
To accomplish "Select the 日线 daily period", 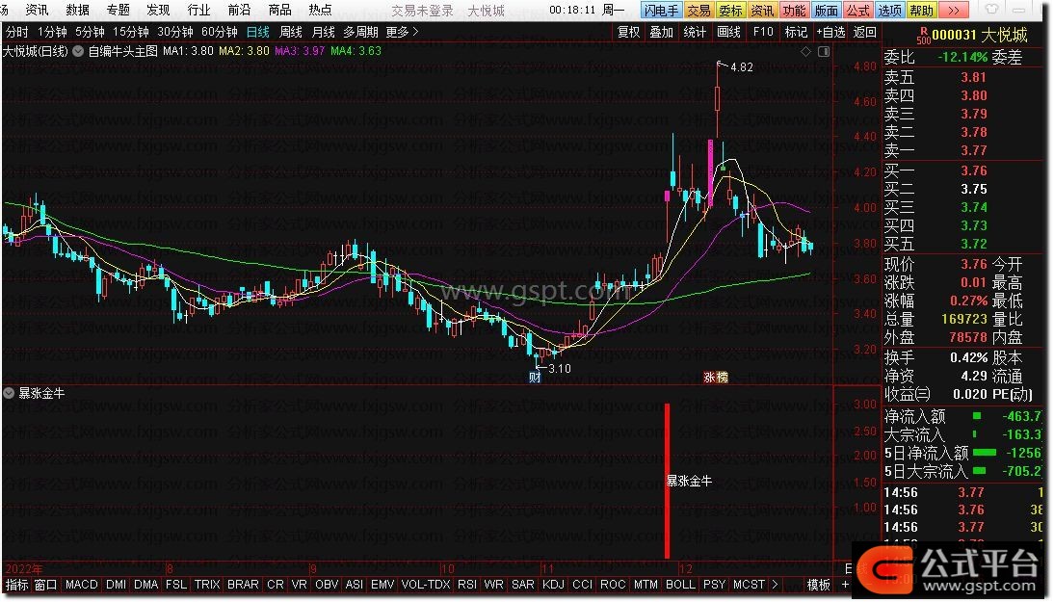I will (257, 32).
